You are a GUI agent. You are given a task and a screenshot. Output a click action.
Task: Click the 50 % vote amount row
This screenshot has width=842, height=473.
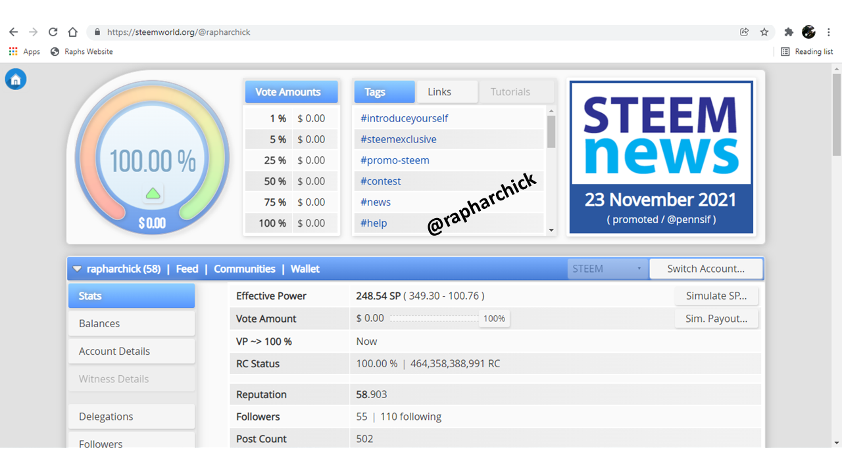click(x=291, y=181)
